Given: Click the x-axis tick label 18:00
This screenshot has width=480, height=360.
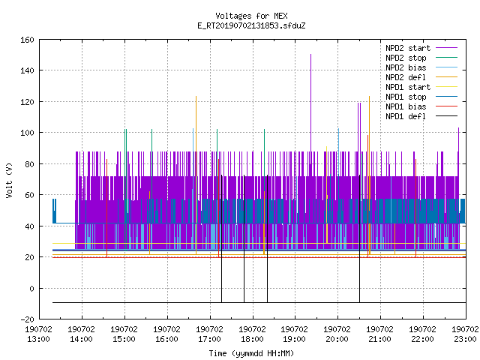Looking at the screenshot, I should coord(252,339).
